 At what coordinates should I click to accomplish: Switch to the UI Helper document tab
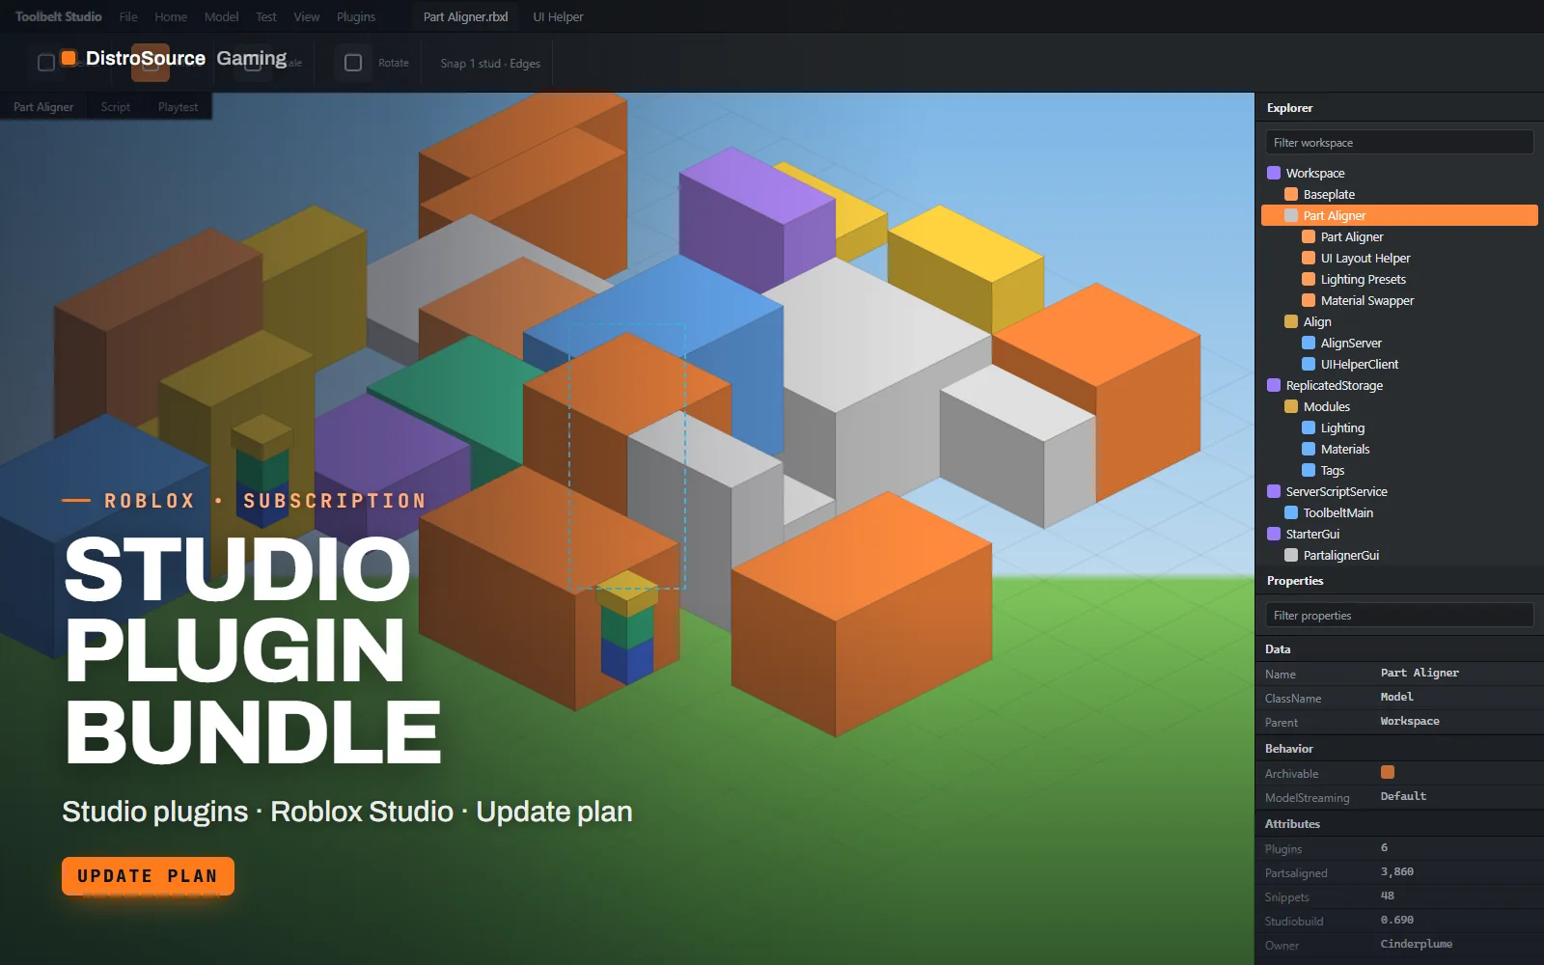click(558, 16)
